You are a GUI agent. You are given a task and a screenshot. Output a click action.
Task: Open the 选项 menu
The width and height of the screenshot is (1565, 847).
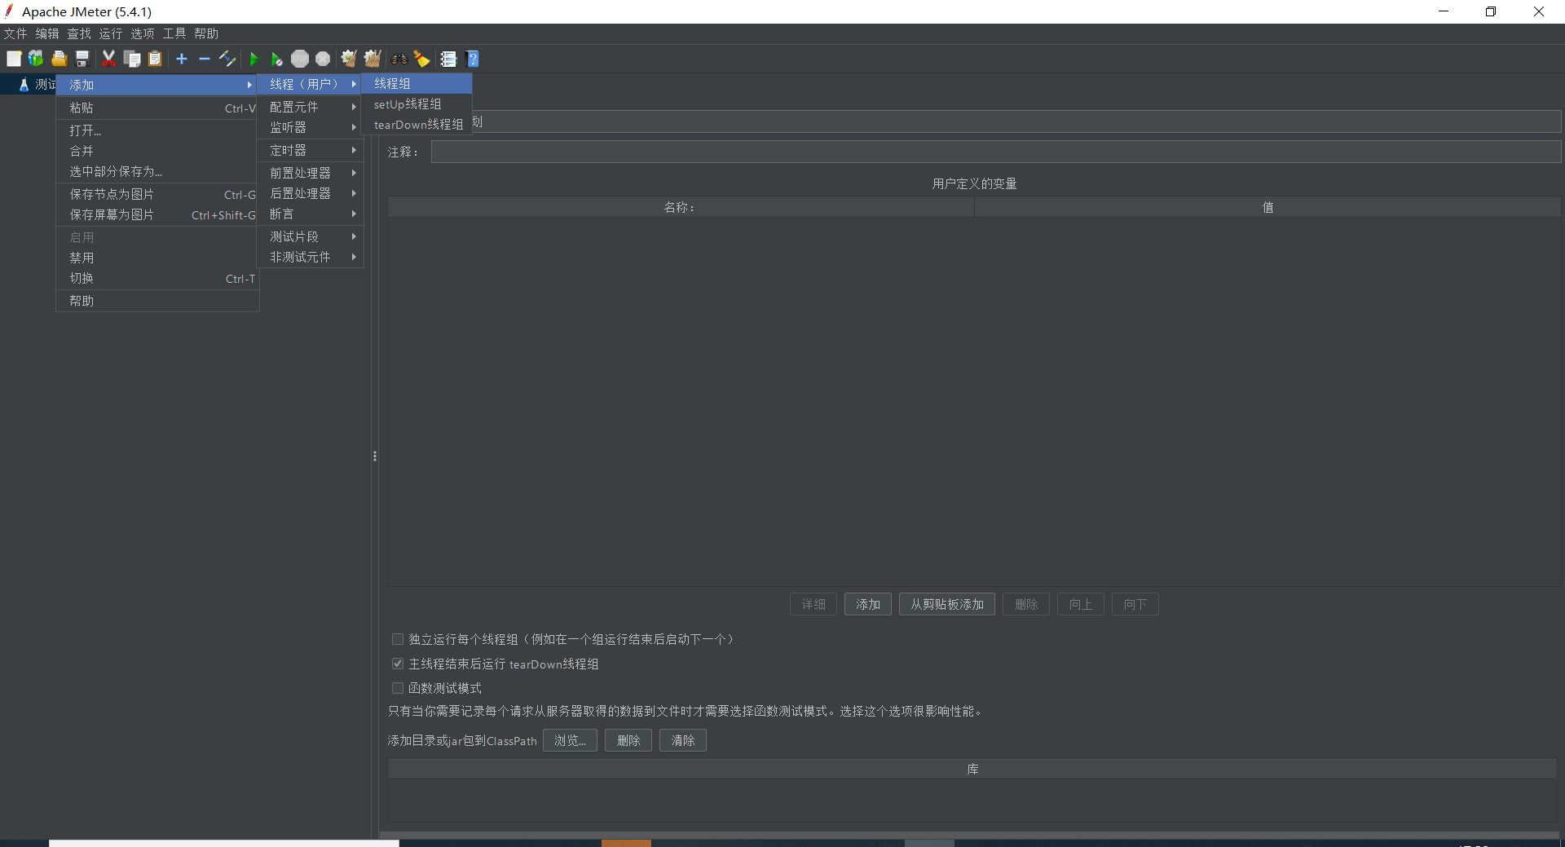click(142, 33)
